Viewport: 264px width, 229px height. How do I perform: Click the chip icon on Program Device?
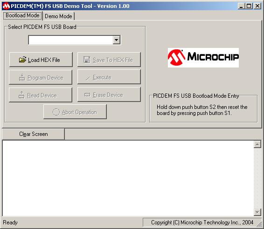(x=22, y=78)
